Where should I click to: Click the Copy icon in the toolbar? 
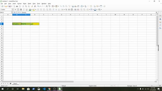(x=26, y=6)
